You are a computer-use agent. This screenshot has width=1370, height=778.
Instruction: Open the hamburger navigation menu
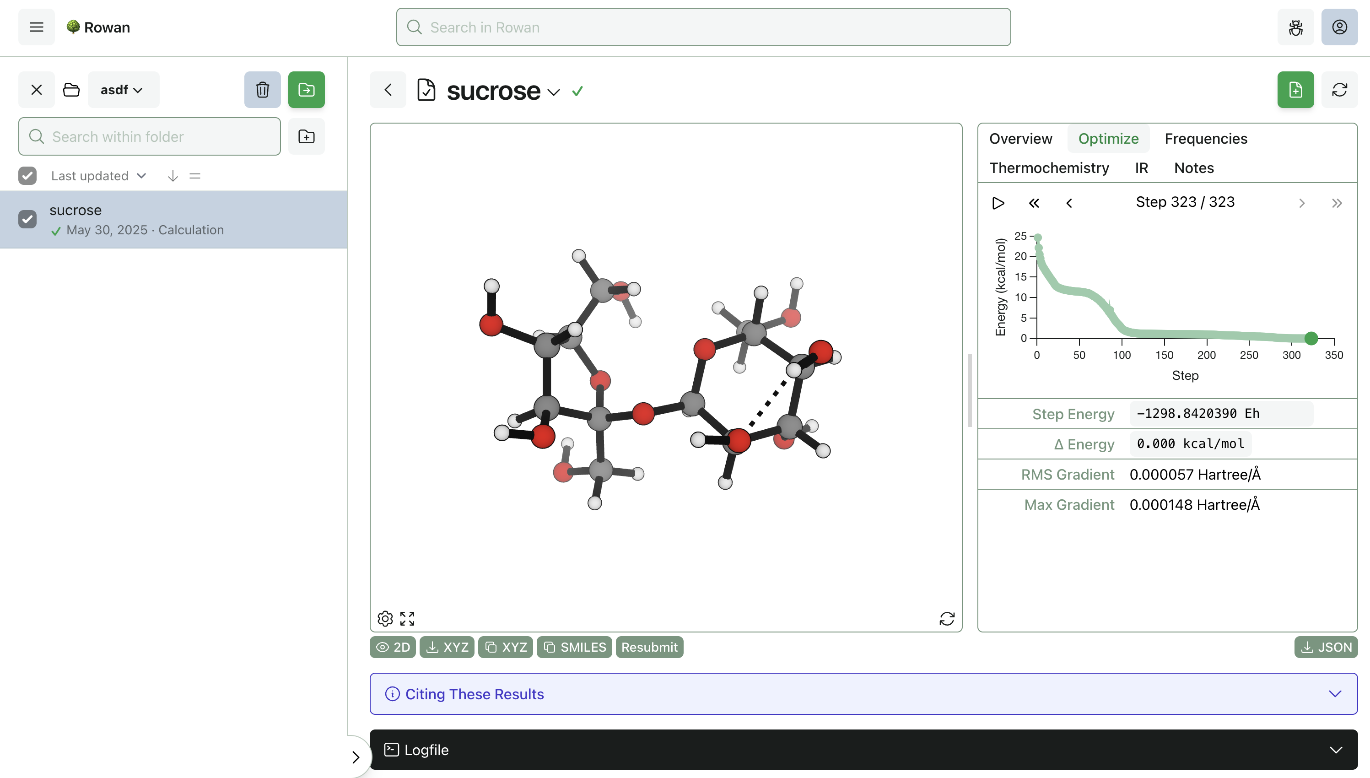coord(36,27)
